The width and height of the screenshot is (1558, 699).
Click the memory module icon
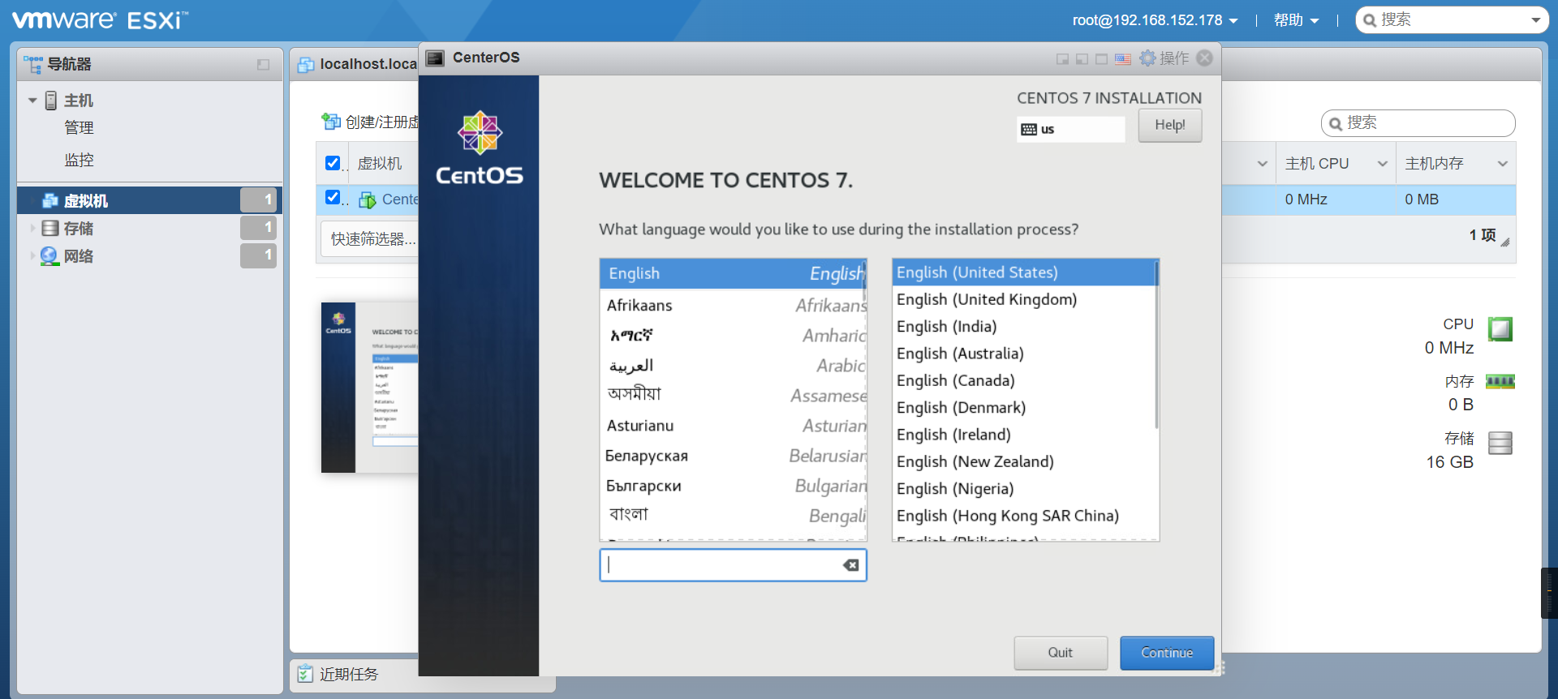(1500, 381)
